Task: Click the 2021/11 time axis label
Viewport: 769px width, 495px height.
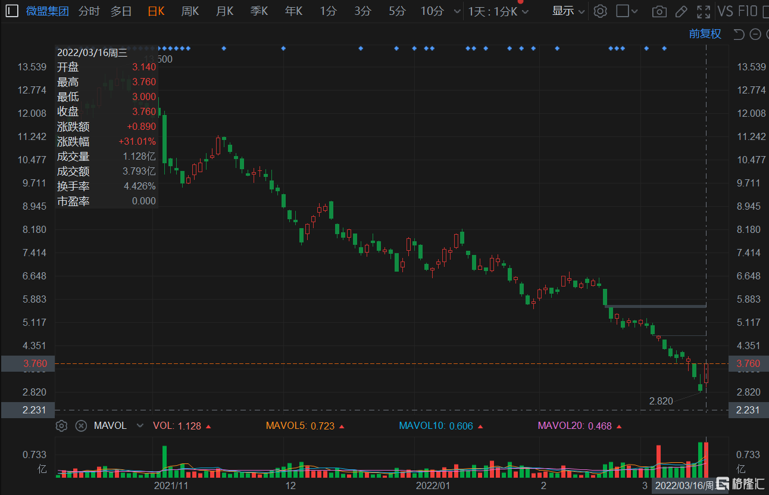Action: tap(171, 485)
